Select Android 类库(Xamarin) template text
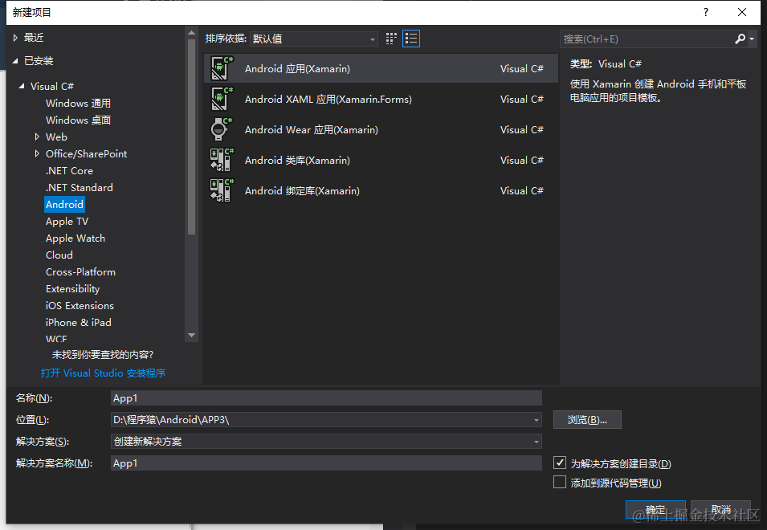The image size is (767, 530). [x=297, y=160]
